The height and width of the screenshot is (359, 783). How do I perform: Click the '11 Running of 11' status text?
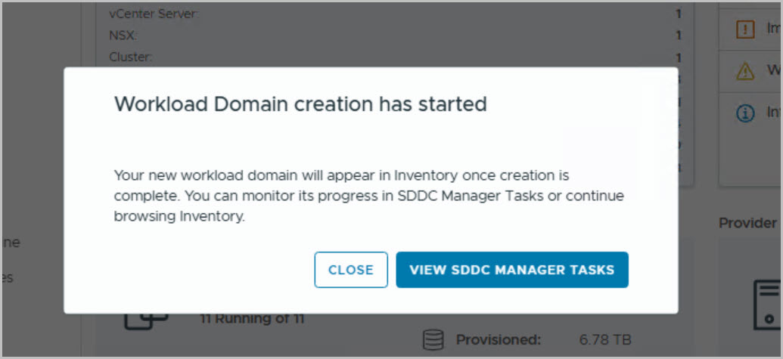pos(252,319)
